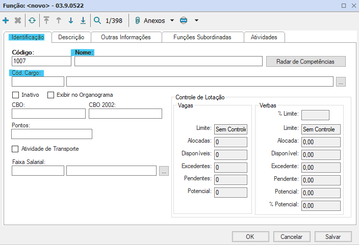Open the dropdown arrow at the toolbar's right end
Screen dimensions: 359x245
point(196,21)
